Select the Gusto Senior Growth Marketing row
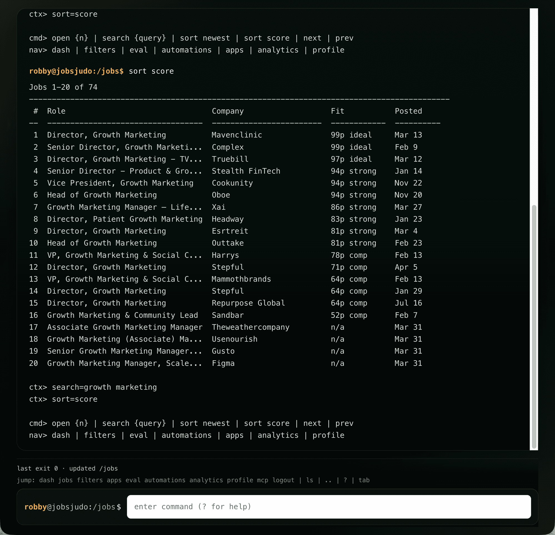This screenshot has width=555, height=535. 225,351
